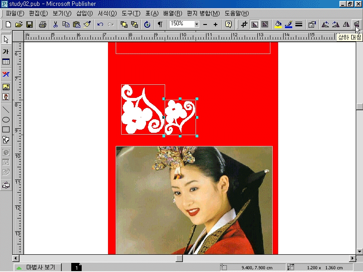The image size is (363, 272).
Task: Flip object vertically (상하 대칭) icon
Action: [357, 24]
